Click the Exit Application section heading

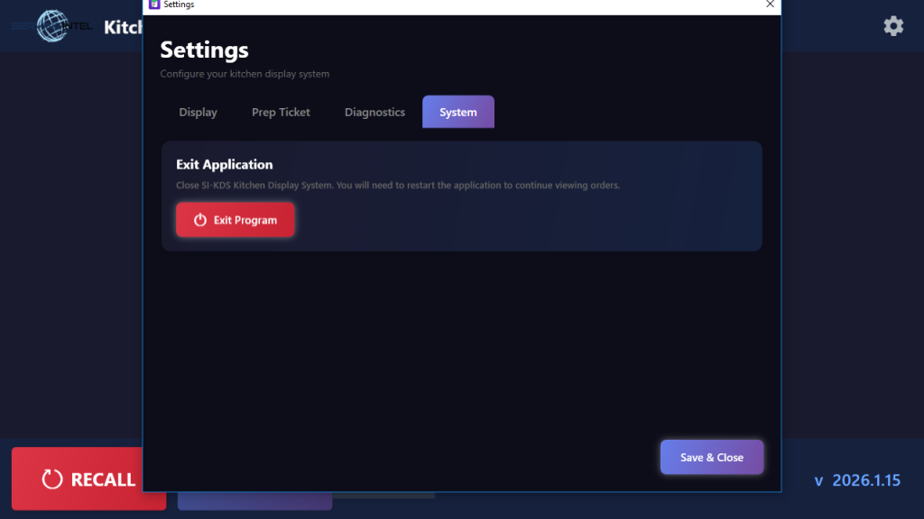click(224, 165)
